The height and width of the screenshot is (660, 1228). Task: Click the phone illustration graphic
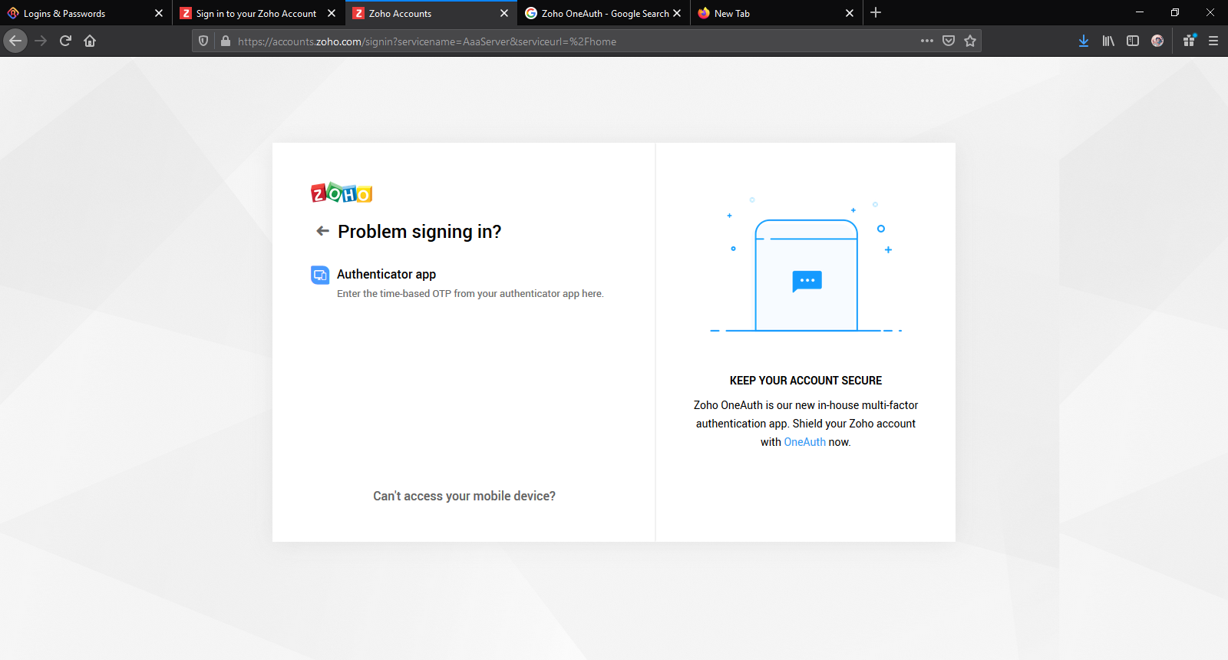coord(806,266)
